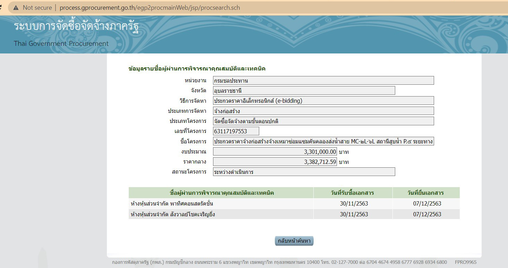Select the จังหวัด field showing อุบลราชธานี
The height and width of the screenshot is (268, 508).
coord(304,91)
